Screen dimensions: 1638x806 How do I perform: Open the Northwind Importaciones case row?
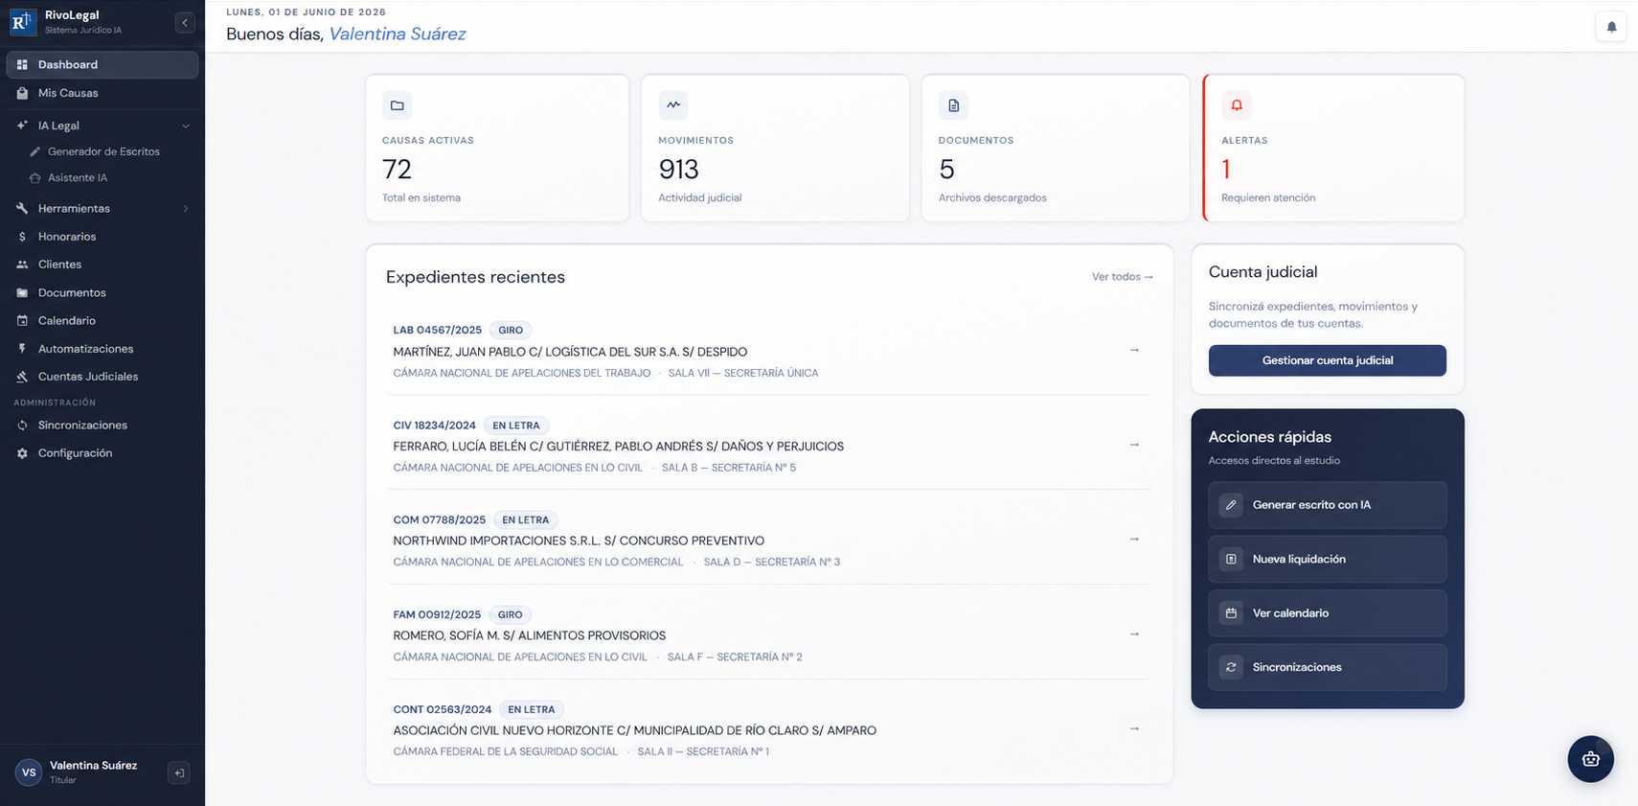pos(768,541)
